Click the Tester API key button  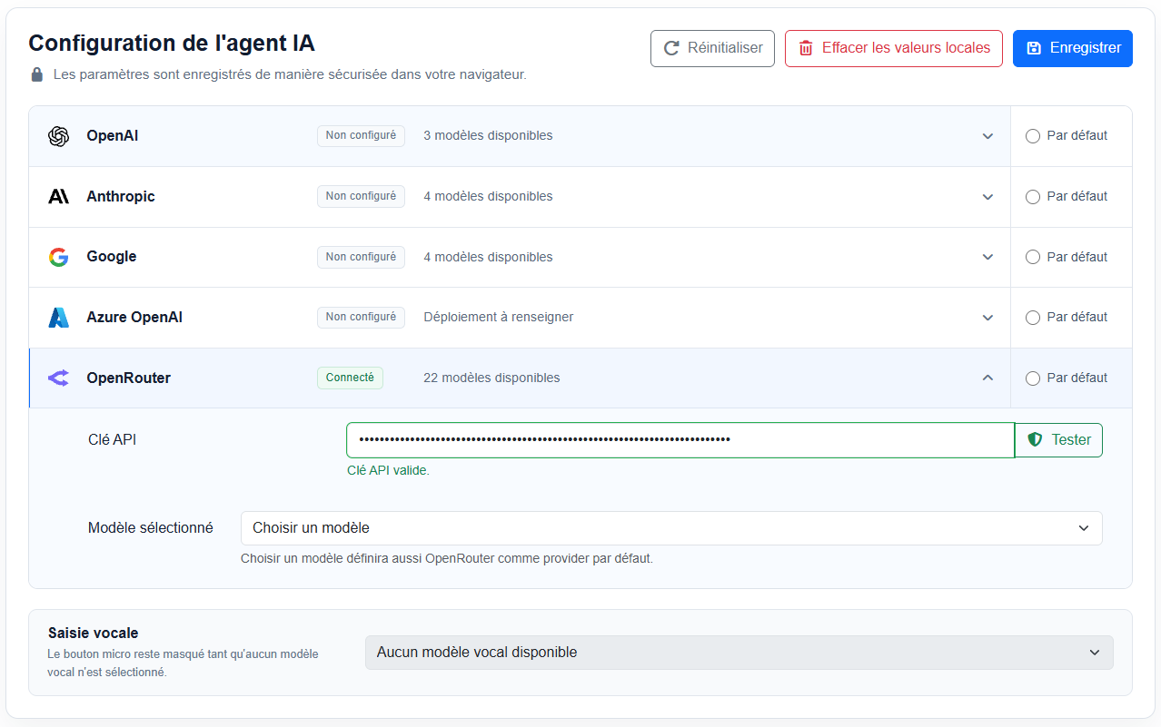coord(1058,440)
